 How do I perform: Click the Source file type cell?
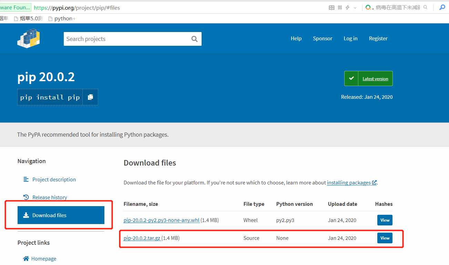click(251, 238)
